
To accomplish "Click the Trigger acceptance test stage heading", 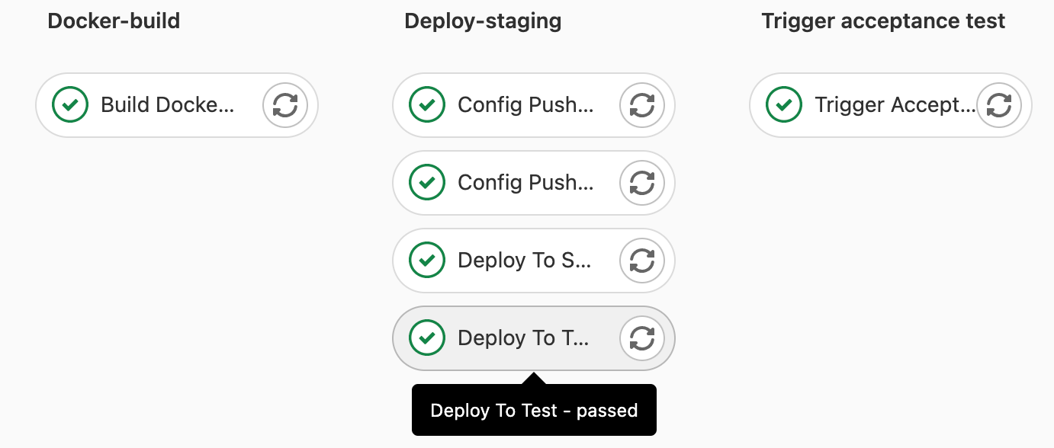I will click(x=883, y=21).
